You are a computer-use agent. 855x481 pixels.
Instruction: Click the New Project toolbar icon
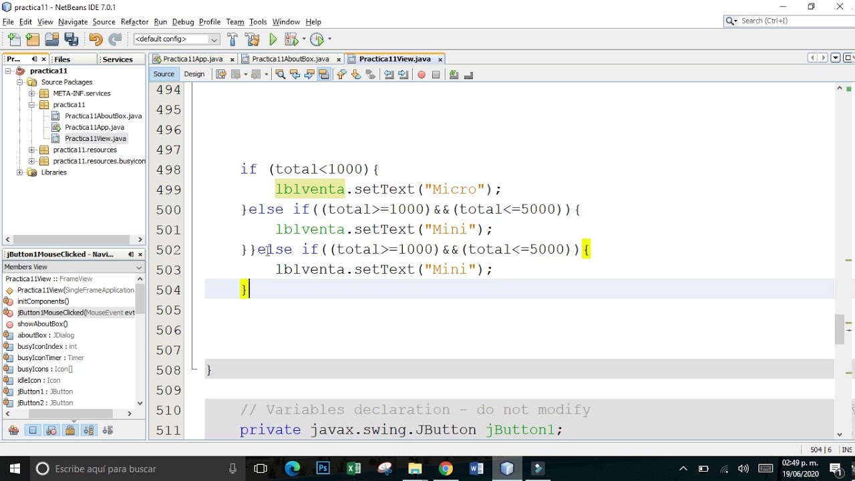[x=33, y=39]
